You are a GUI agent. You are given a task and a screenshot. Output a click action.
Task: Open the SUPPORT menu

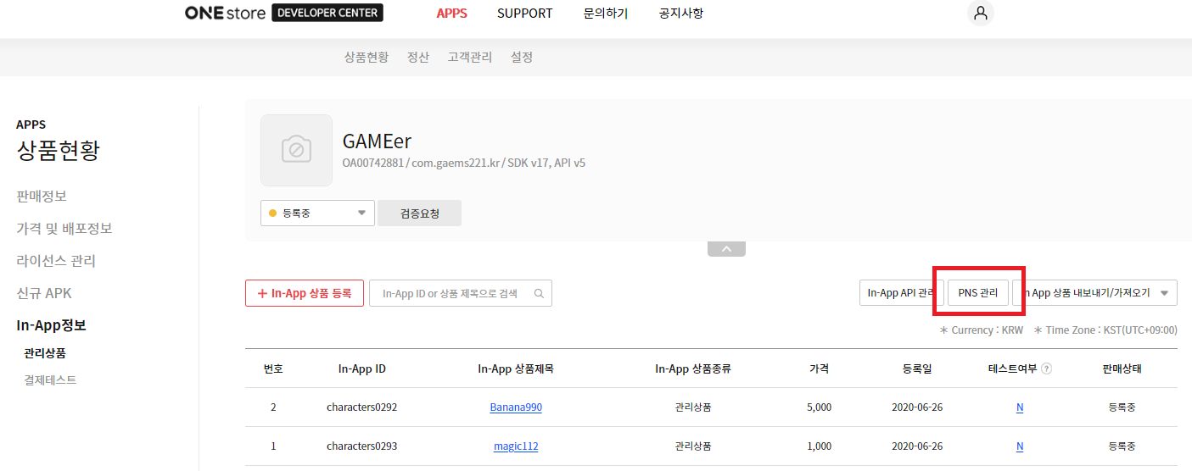tap(524, 14)
